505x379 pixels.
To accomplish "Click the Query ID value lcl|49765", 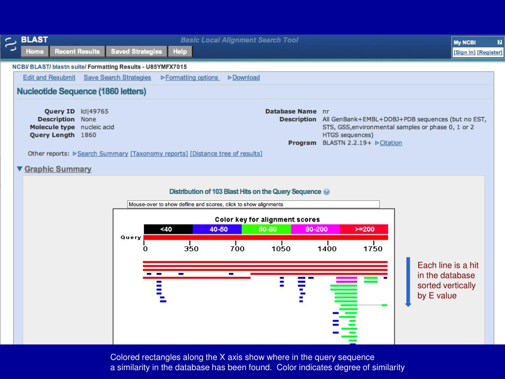I will point(94,111).
